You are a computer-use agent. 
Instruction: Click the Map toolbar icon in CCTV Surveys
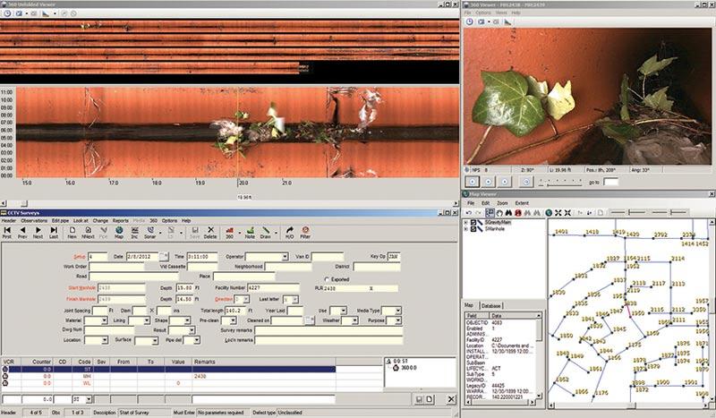point(119,232)
